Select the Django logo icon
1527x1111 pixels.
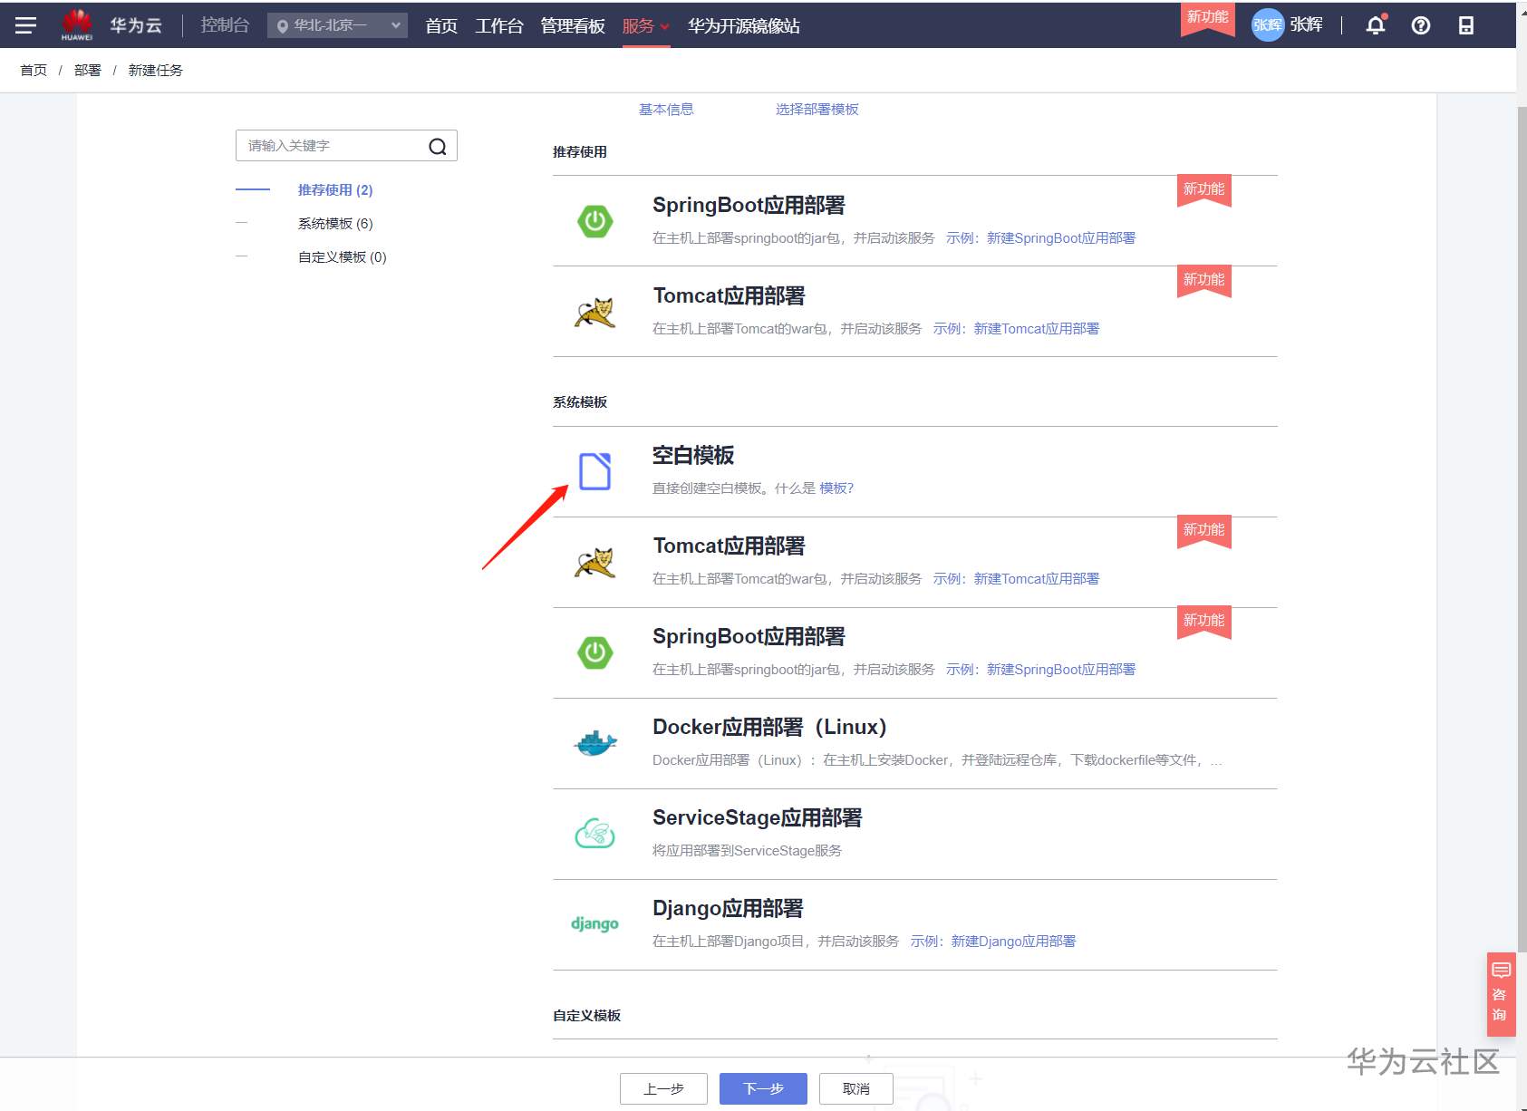tap(595, 923)
